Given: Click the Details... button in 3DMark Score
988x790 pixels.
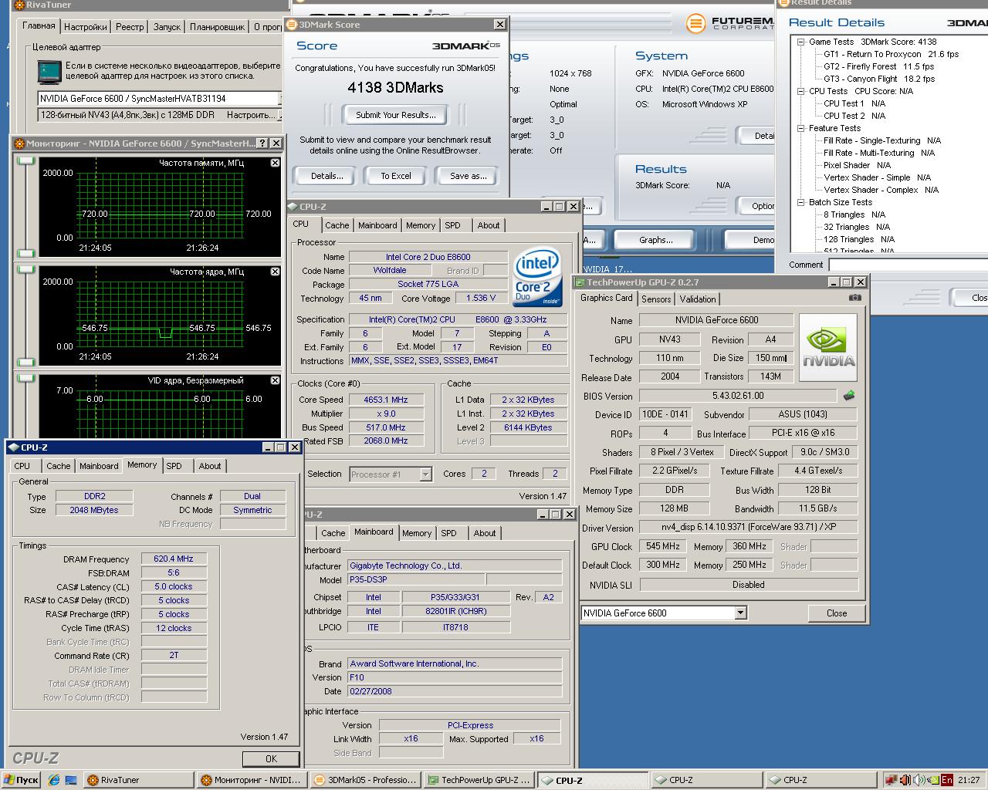Looking at the screenshot, I should 327,176.
